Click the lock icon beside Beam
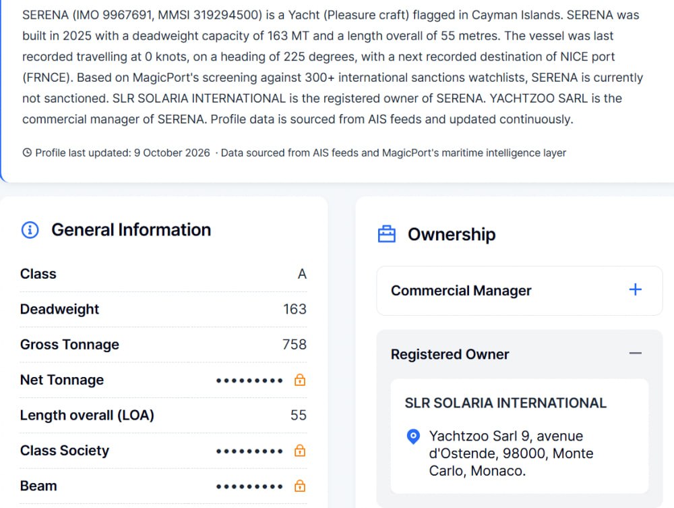Image resolution: width=674 pixels, height=508 pixels. click(300, 486)
